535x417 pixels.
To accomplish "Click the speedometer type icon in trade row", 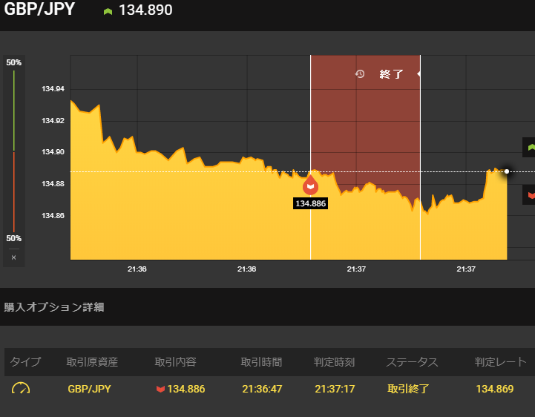I will pyautogui.click(x=21, y=388).
